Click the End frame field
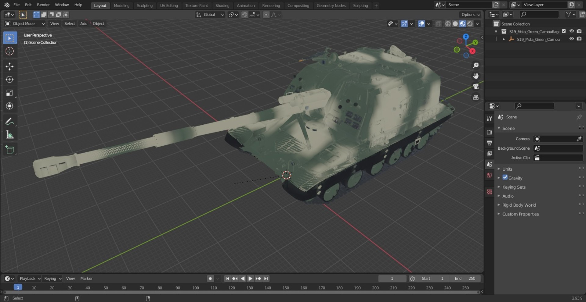Image resolution: width=586 pixels, height=302 pixels. pyautogui.click(x=465, y=279)
